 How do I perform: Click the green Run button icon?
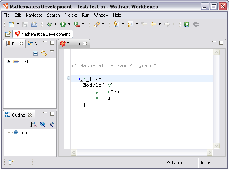point(63,24)
